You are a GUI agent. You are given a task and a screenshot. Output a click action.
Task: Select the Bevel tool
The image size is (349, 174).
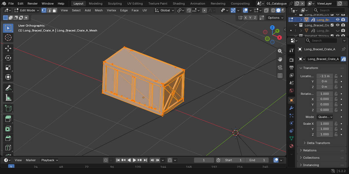(8, 138)
